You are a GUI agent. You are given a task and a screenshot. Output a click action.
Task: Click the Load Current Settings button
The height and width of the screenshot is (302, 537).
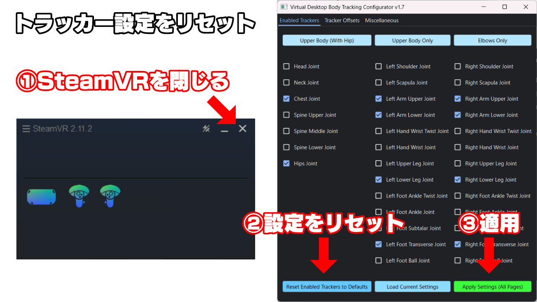click(412, 287)
